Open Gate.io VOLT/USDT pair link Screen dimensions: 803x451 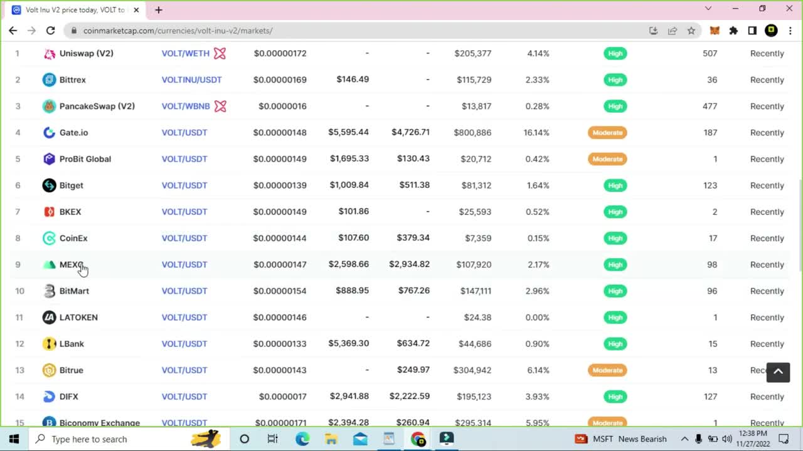pyautogui.click(x=184, y=132)
